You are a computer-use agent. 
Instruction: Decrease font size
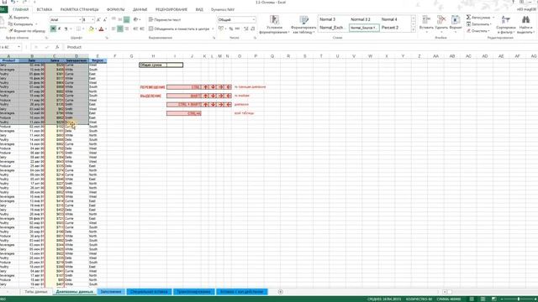105,20
